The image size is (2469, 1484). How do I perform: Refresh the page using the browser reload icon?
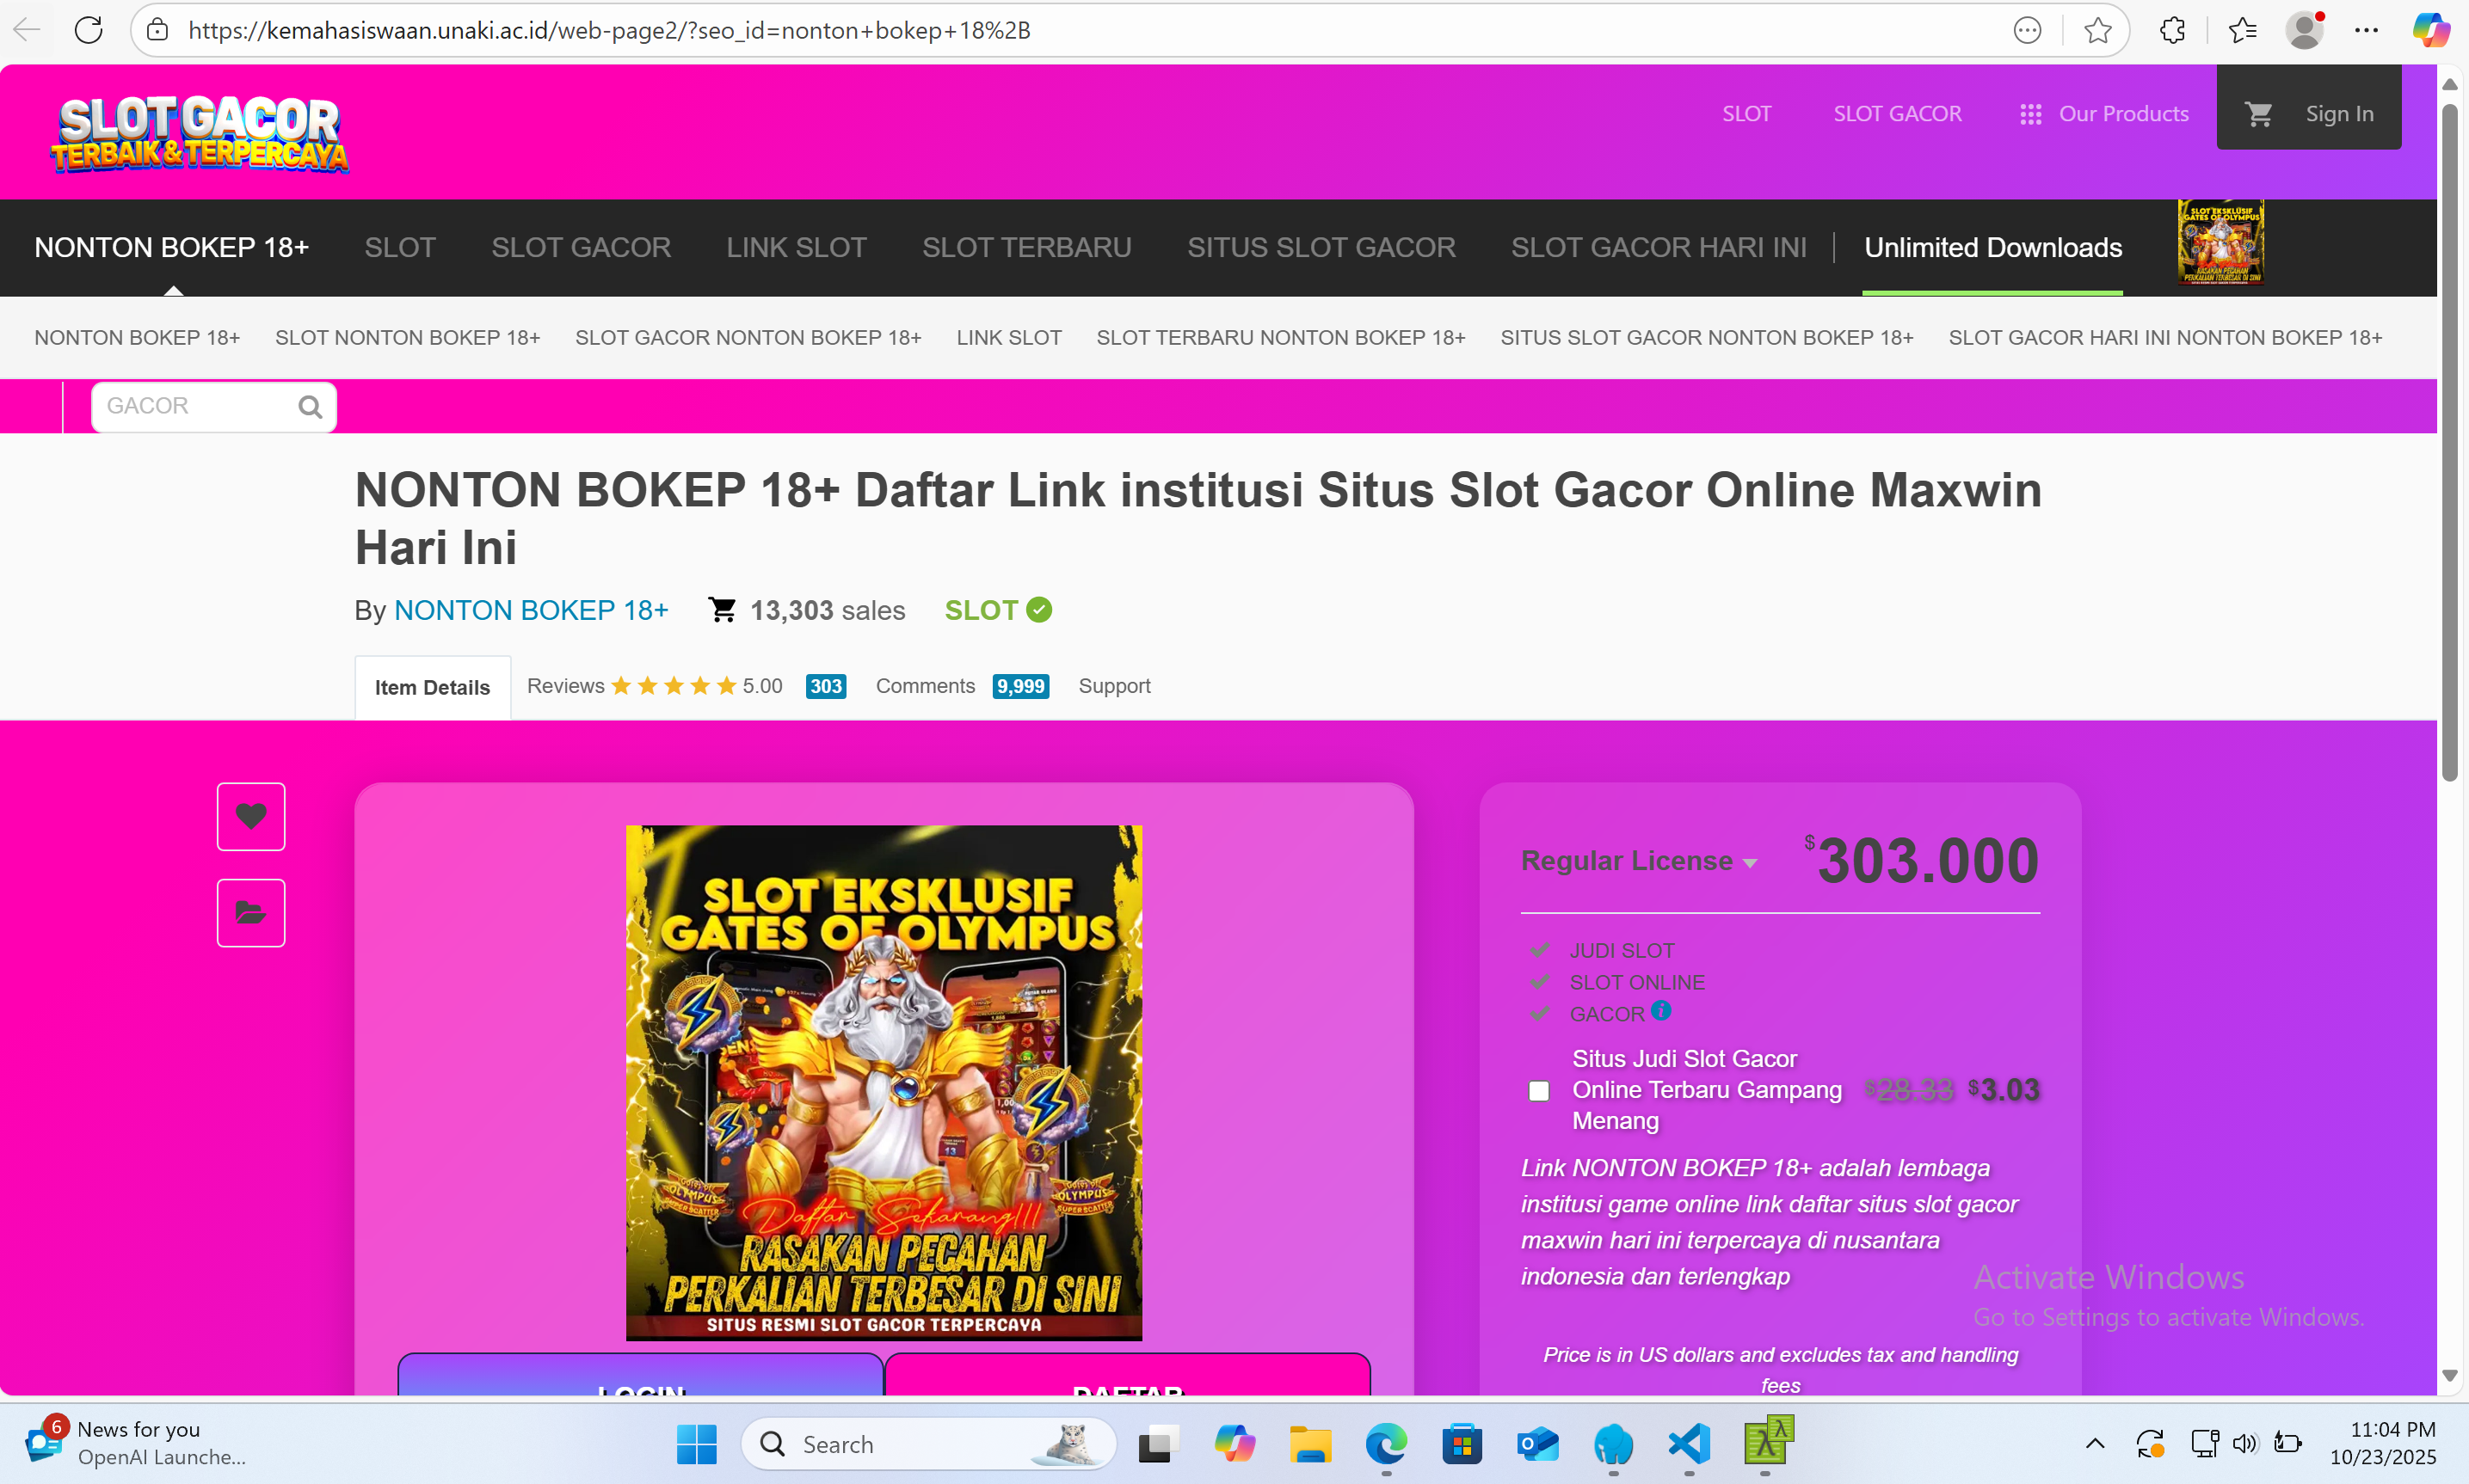click(88, 29)
